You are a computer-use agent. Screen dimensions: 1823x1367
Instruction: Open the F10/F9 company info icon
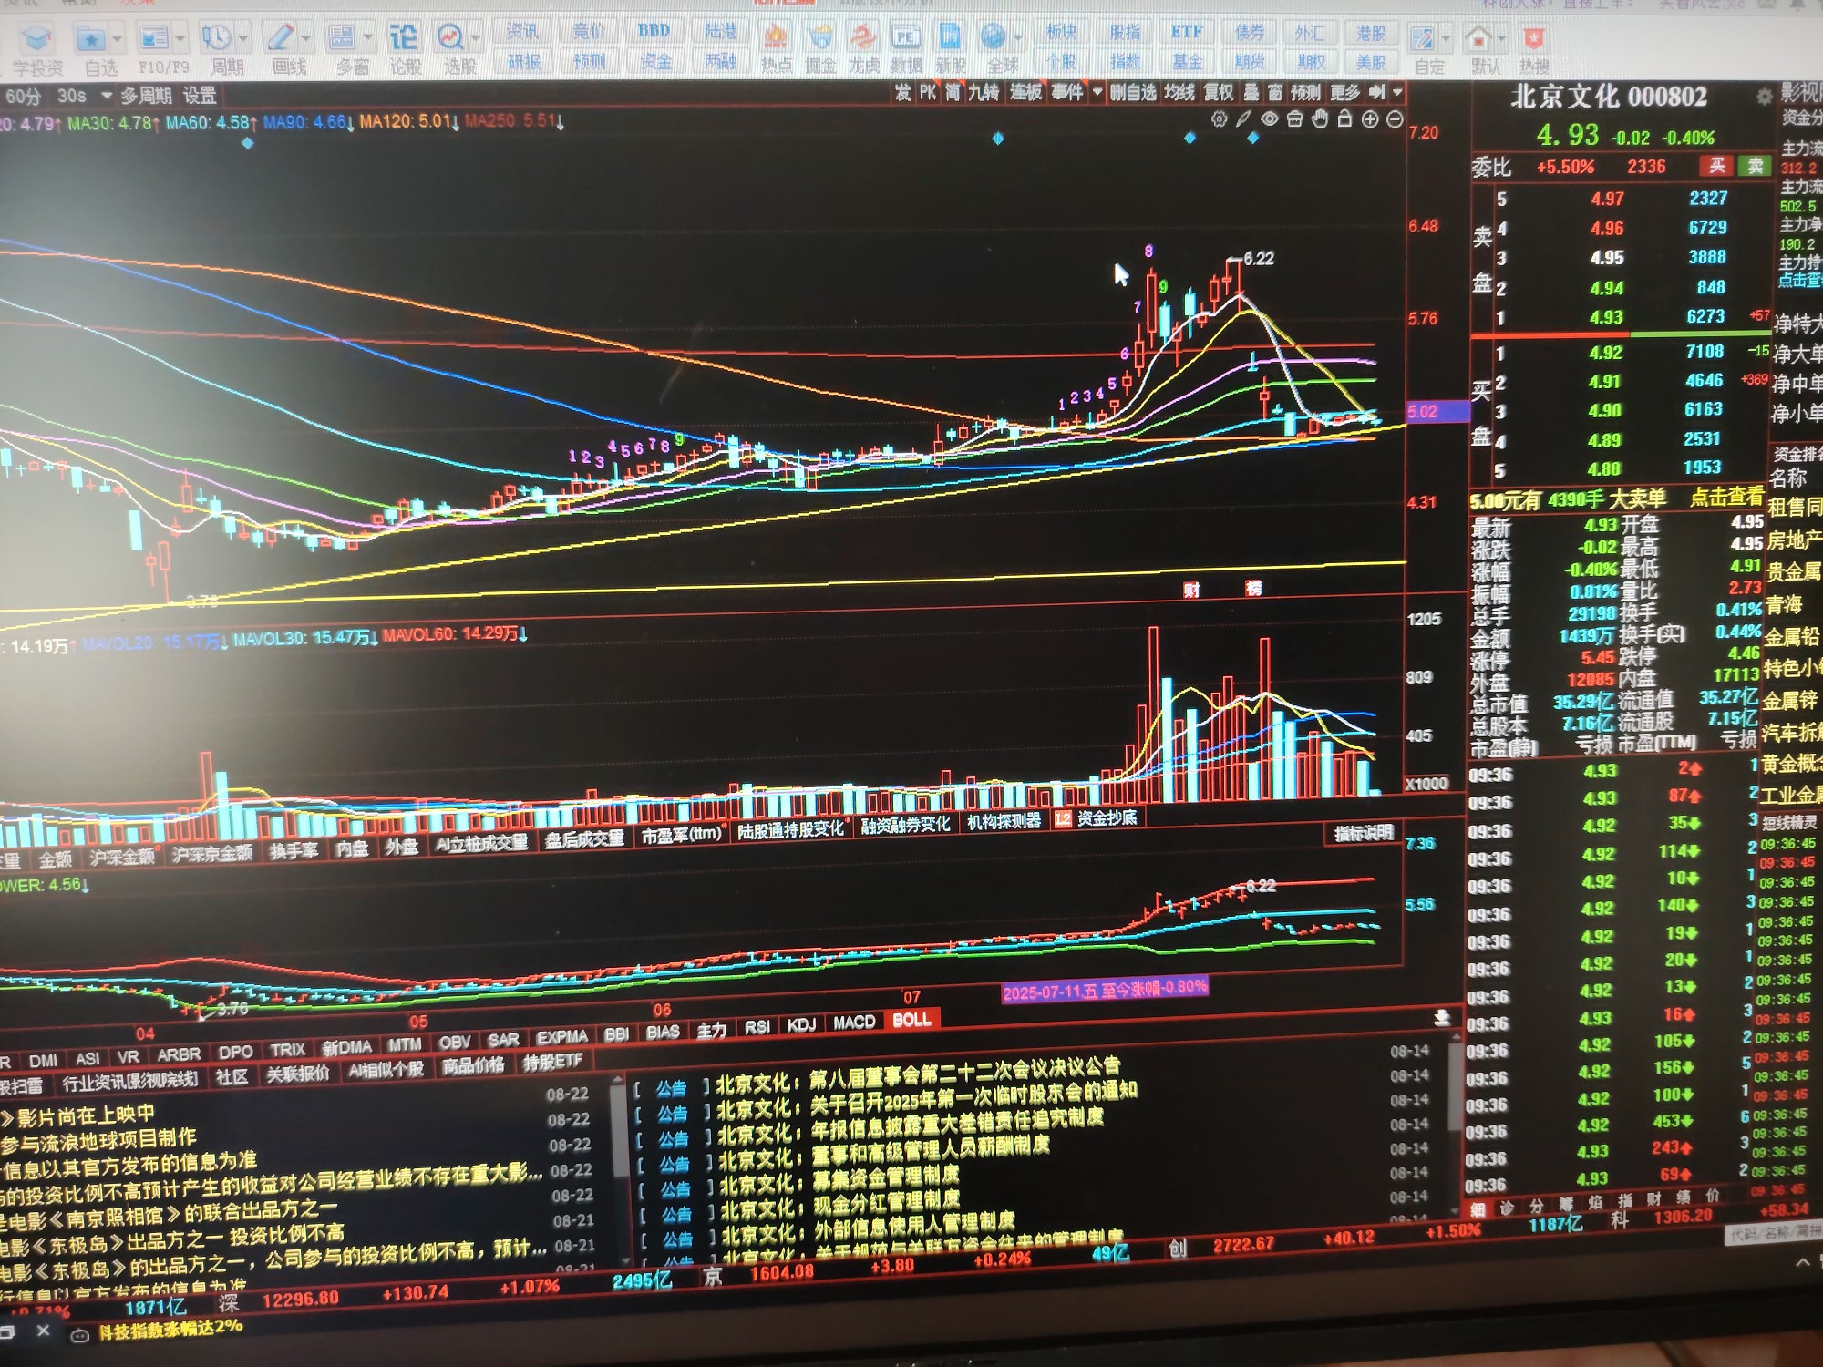tap(153, 39)
